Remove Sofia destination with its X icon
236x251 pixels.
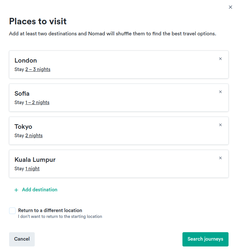220,92
